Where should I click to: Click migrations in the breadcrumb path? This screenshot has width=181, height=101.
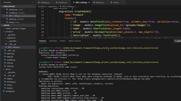pos(52,6)
